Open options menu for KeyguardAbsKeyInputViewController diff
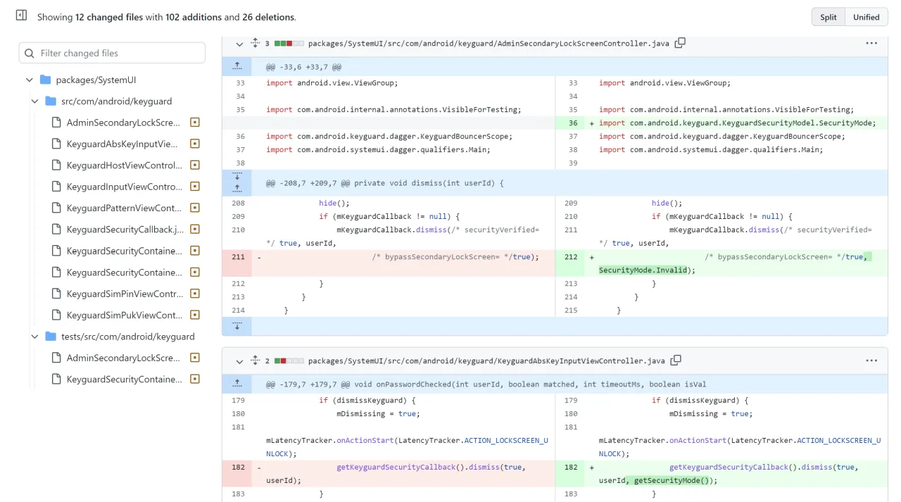901x502 pixels. (x=871, y=360)
